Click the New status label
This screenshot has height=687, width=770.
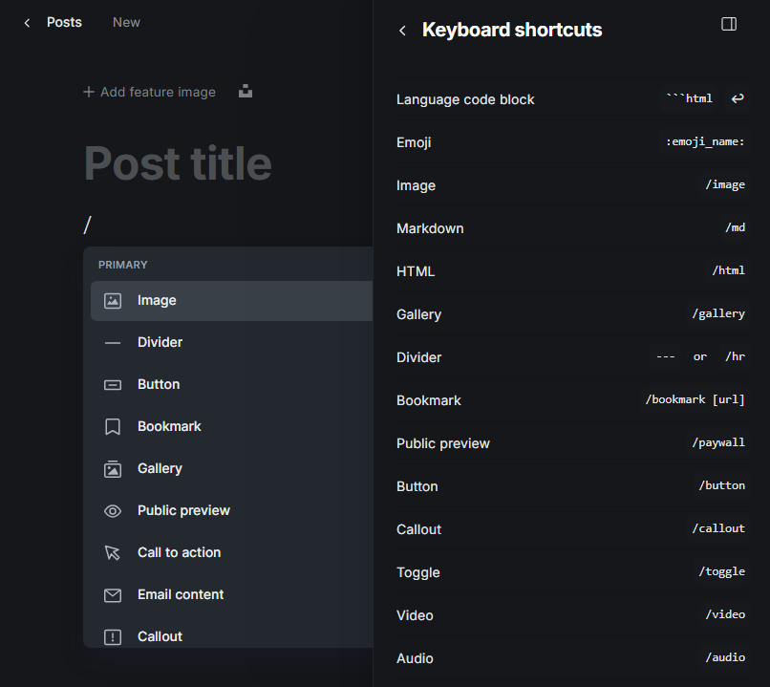(126, 22)
